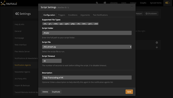Viewport: 173px width, 98px height.
Task: Click the Script Folder input field
Action: [x=87, y=33]
